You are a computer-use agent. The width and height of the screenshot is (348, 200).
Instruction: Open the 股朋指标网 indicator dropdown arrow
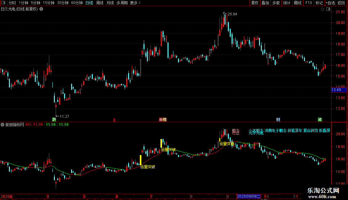pos(2,125)
